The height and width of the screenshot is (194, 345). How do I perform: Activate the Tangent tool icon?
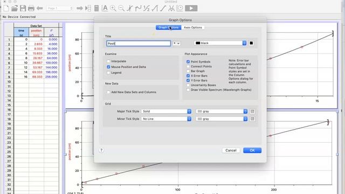coord(138,9)
